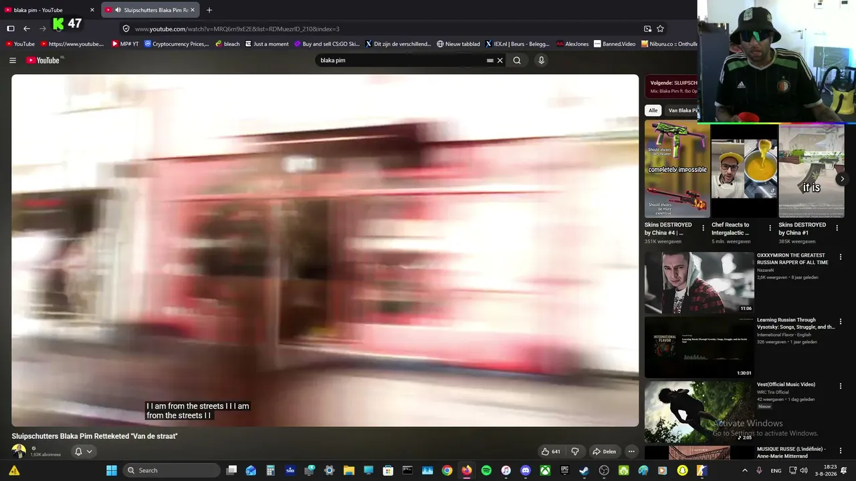Viewport: 856px width, 481px height.
Task: Open the Banned.Video bookmark
Action: click(615, 44)
